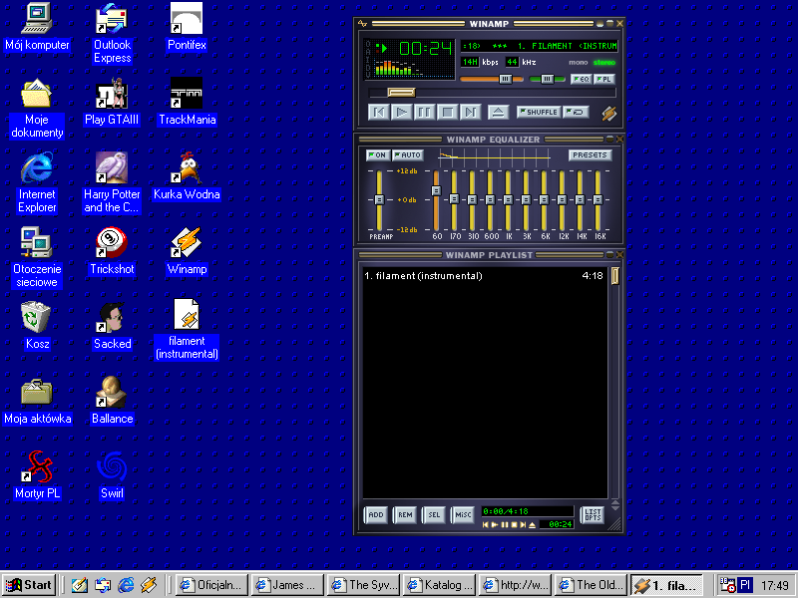Toggle Shuffle mode in Winamp
The width and height of the screenshot is (798, 598).
coord(539,112)
